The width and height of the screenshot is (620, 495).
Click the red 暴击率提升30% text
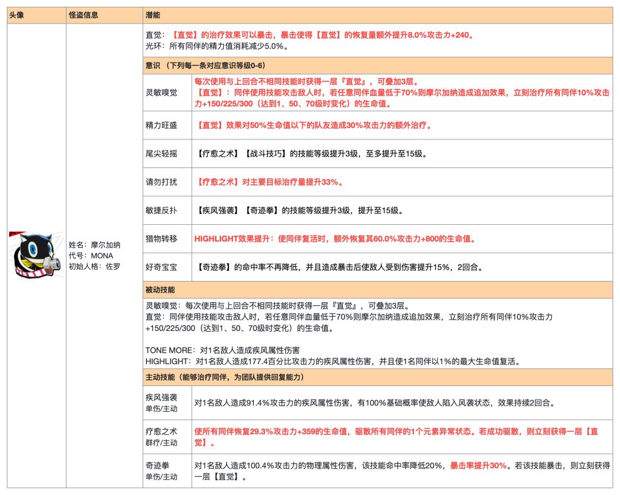478,466
